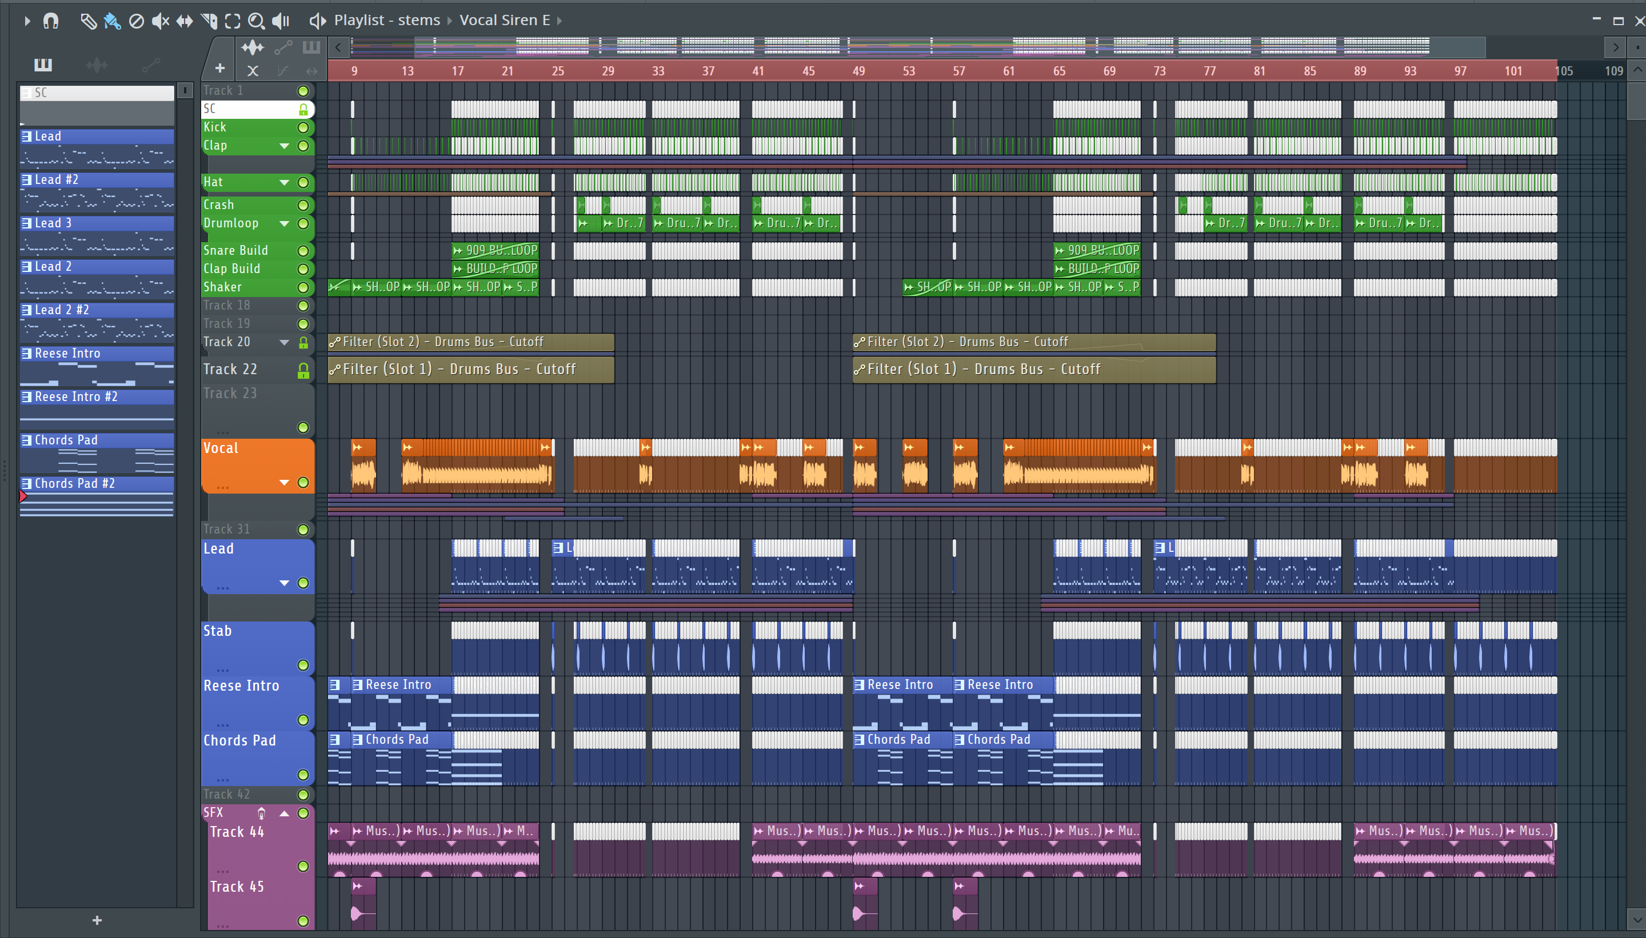
Task: Click the Playlist - stems breadcrumb
Action: click(x=387, y=21)
